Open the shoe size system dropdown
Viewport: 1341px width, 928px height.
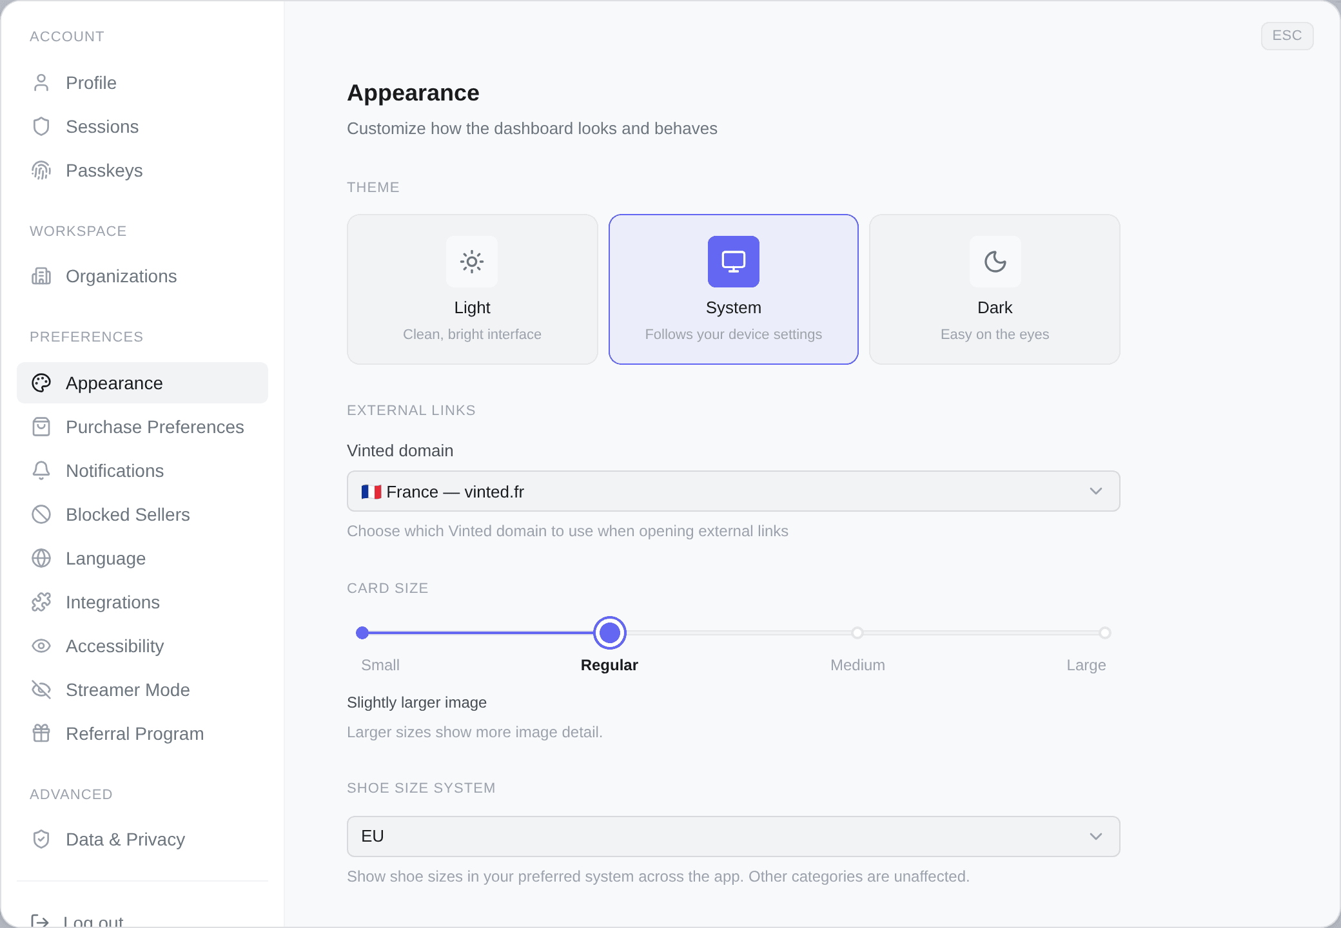click(x=734, y=837)
